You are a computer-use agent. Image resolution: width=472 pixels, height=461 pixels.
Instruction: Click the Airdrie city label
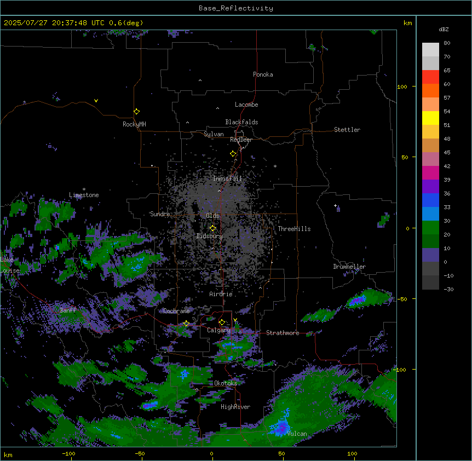click(221, 294)
